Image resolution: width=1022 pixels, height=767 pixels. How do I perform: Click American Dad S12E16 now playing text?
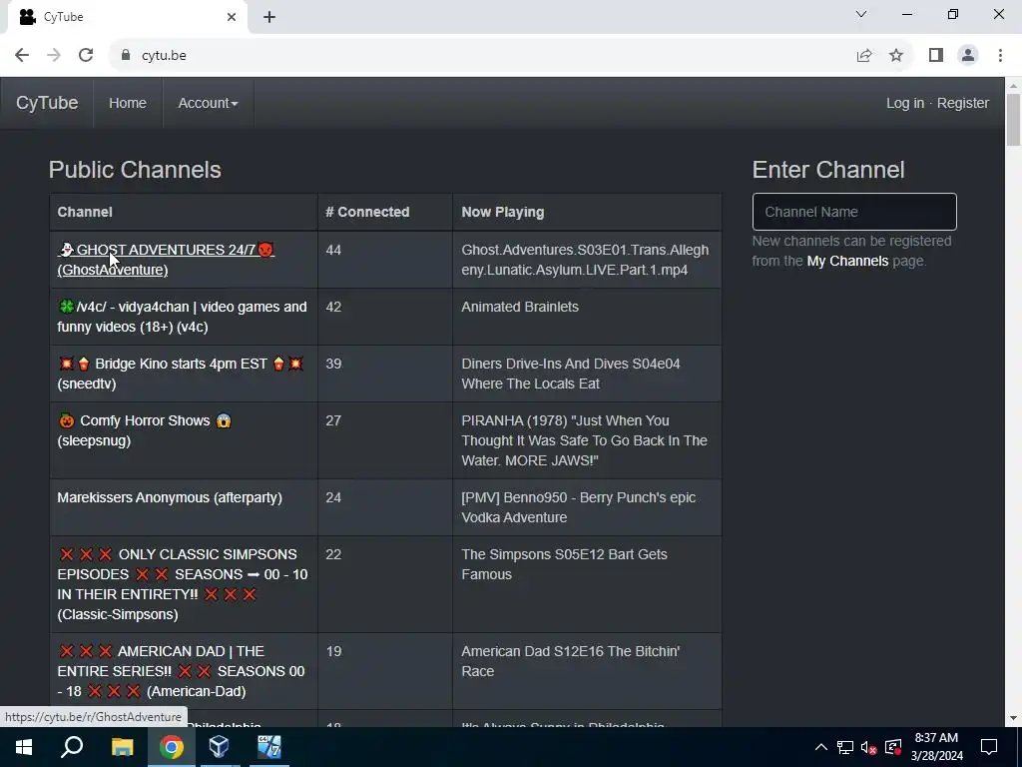coord(571,661)
